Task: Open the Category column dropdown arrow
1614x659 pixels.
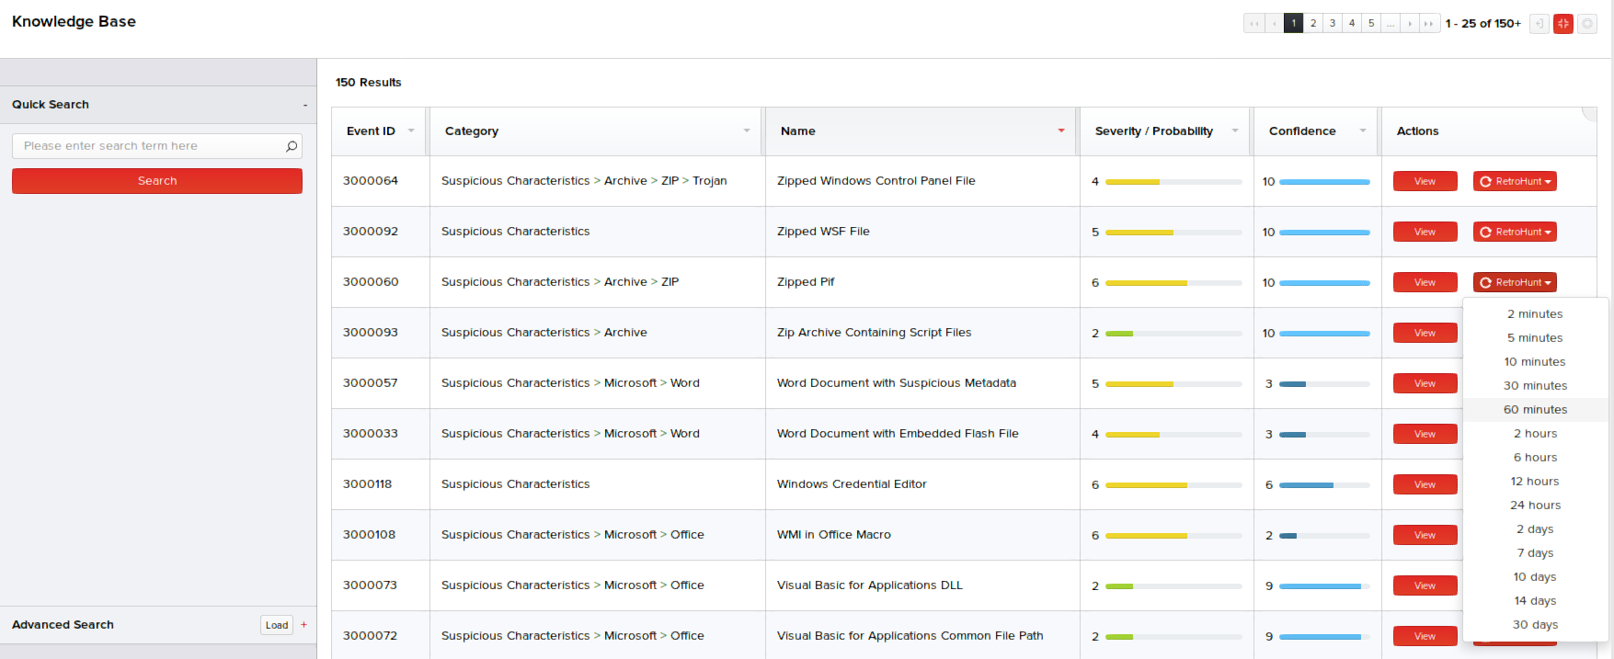Action: [x=747, y=131]
